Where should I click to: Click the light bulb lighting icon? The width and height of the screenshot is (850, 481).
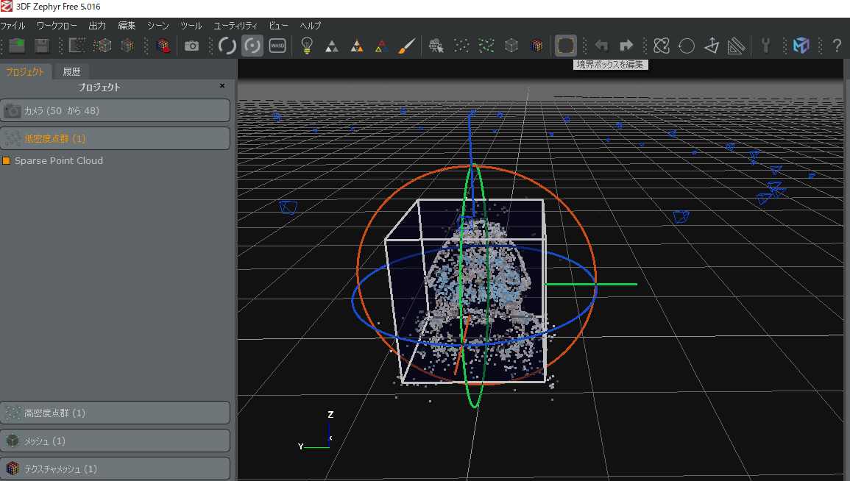tap(307, 46)
